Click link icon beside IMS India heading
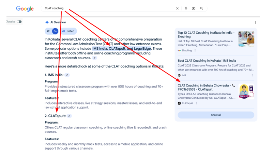Viewport: 260px width, 157px height. (x=67, y=75)
